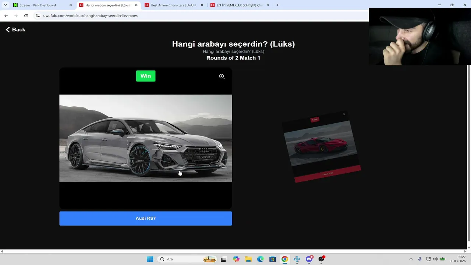This screenshot has width=471, height=265.
Task: Click the Back arrow icon at top left of the page
Action: pyautogui.click(x=8, y=29)
